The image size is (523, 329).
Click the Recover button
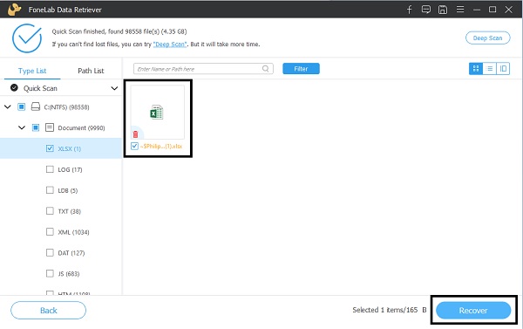tap(473, 311)
